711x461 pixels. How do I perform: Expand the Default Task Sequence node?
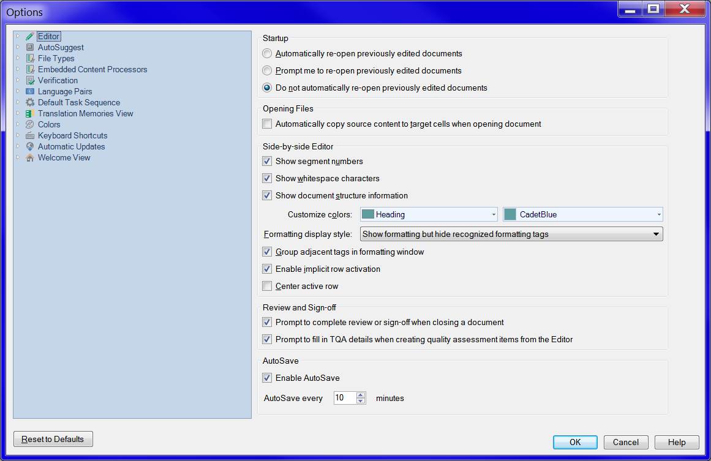click(x=18, y=102)
